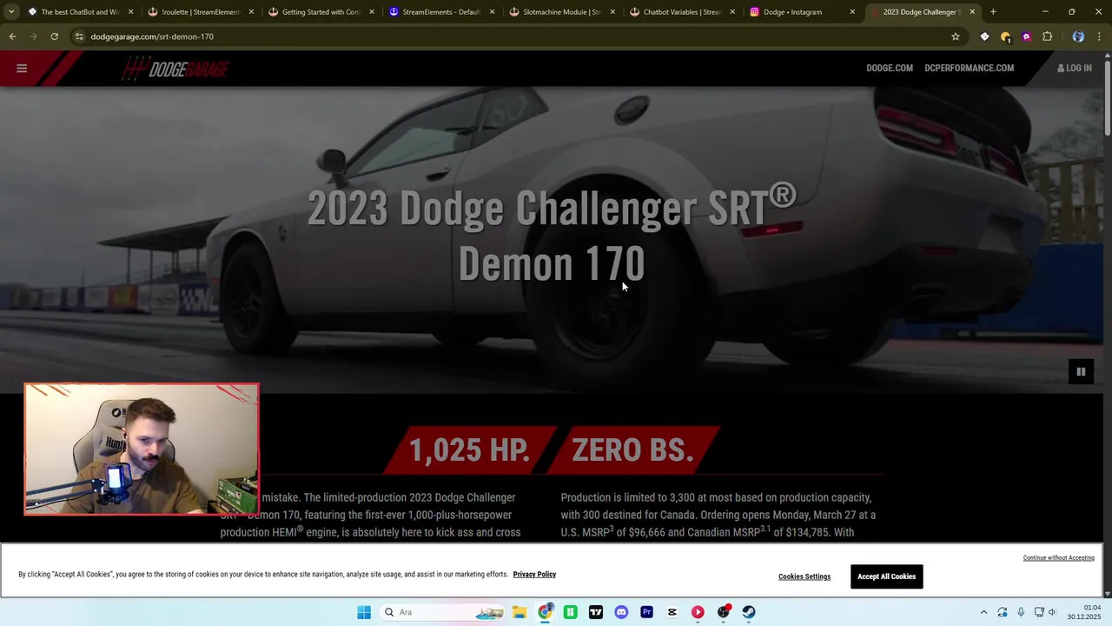The width and height of the screenshot is (1112, 626).
Task: Visit the DCPERFORMANCE.COM link
Action: pos(969,68)
